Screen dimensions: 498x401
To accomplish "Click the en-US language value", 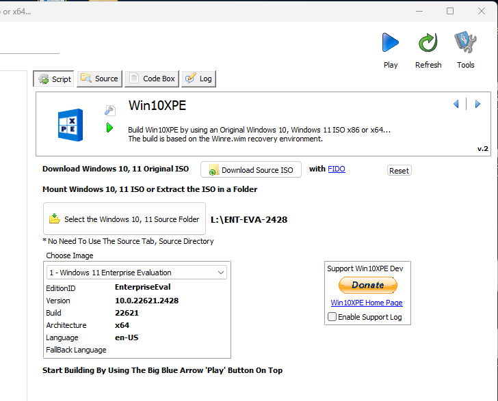I will (127, 337).
